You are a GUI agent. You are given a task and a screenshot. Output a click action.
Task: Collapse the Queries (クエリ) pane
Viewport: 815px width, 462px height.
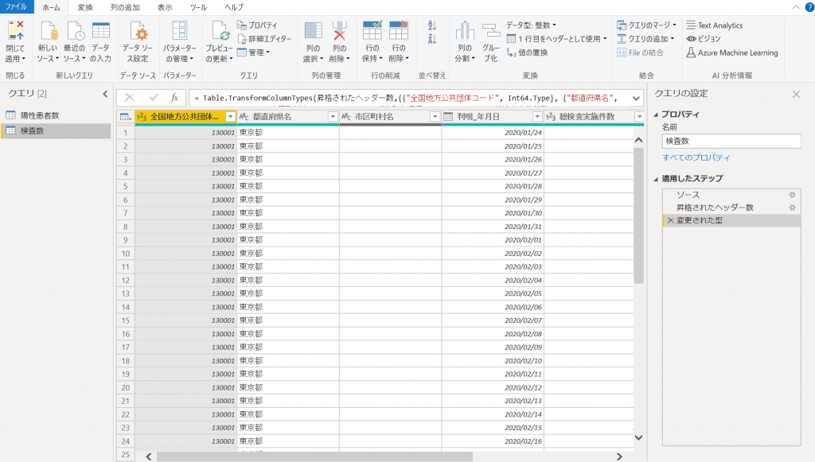click(105, 94)
